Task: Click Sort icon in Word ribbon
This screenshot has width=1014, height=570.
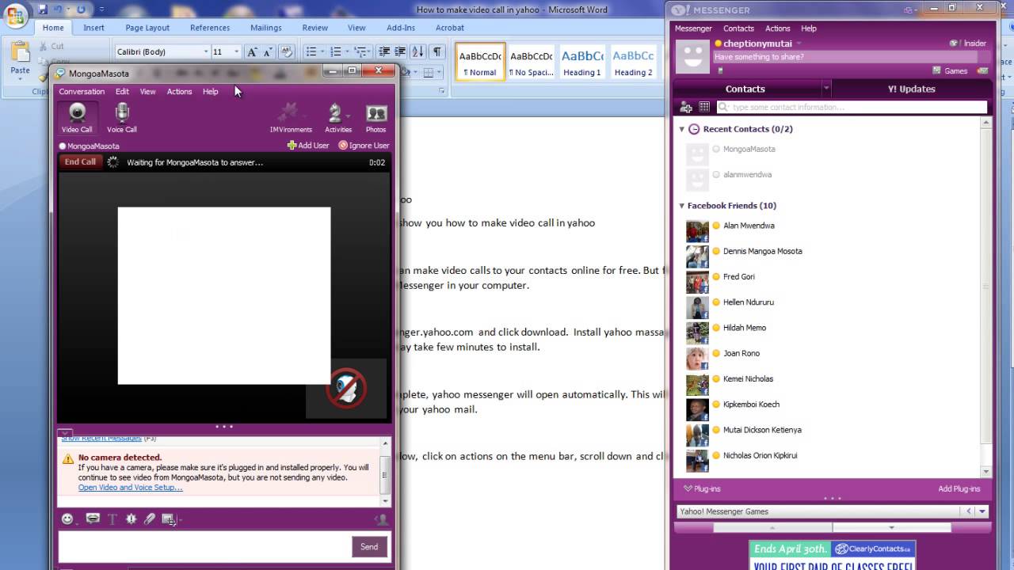Action: pos(419,51)
